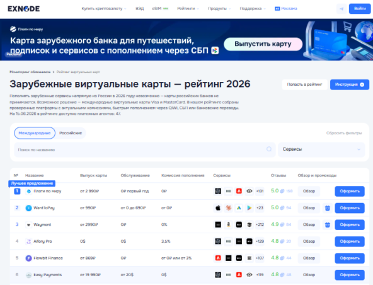The image size is (373, 285).
Task: Expand the Рейтинги dropdown menu
Action: point(188,9)
